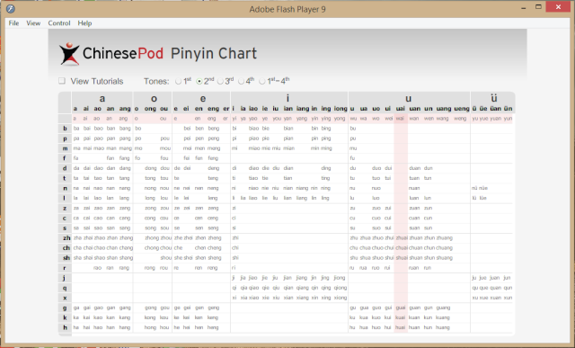Click the 'kuai' syllable cell

click(x=401, y=317)
